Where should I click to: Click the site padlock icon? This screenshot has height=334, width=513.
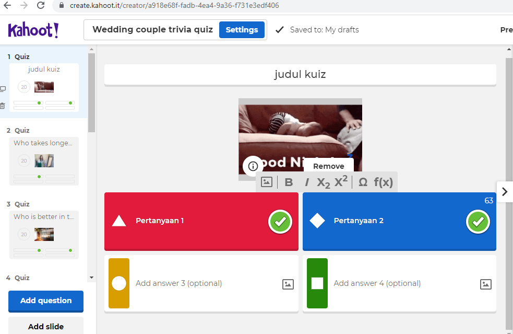pos(61,6)
